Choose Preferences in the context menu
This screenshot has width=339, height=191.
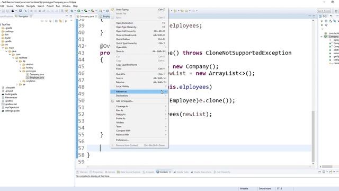pyautogui.click(x=139, y=140)
